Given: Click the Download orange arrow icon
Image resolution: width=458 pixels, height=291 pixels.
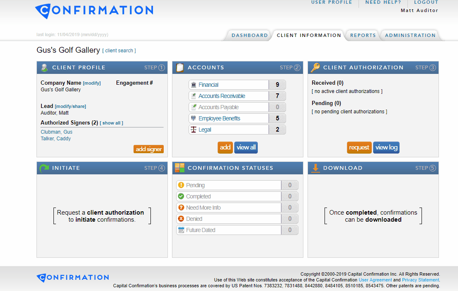Looking at the screenshot, I should (x=315, y=168).
